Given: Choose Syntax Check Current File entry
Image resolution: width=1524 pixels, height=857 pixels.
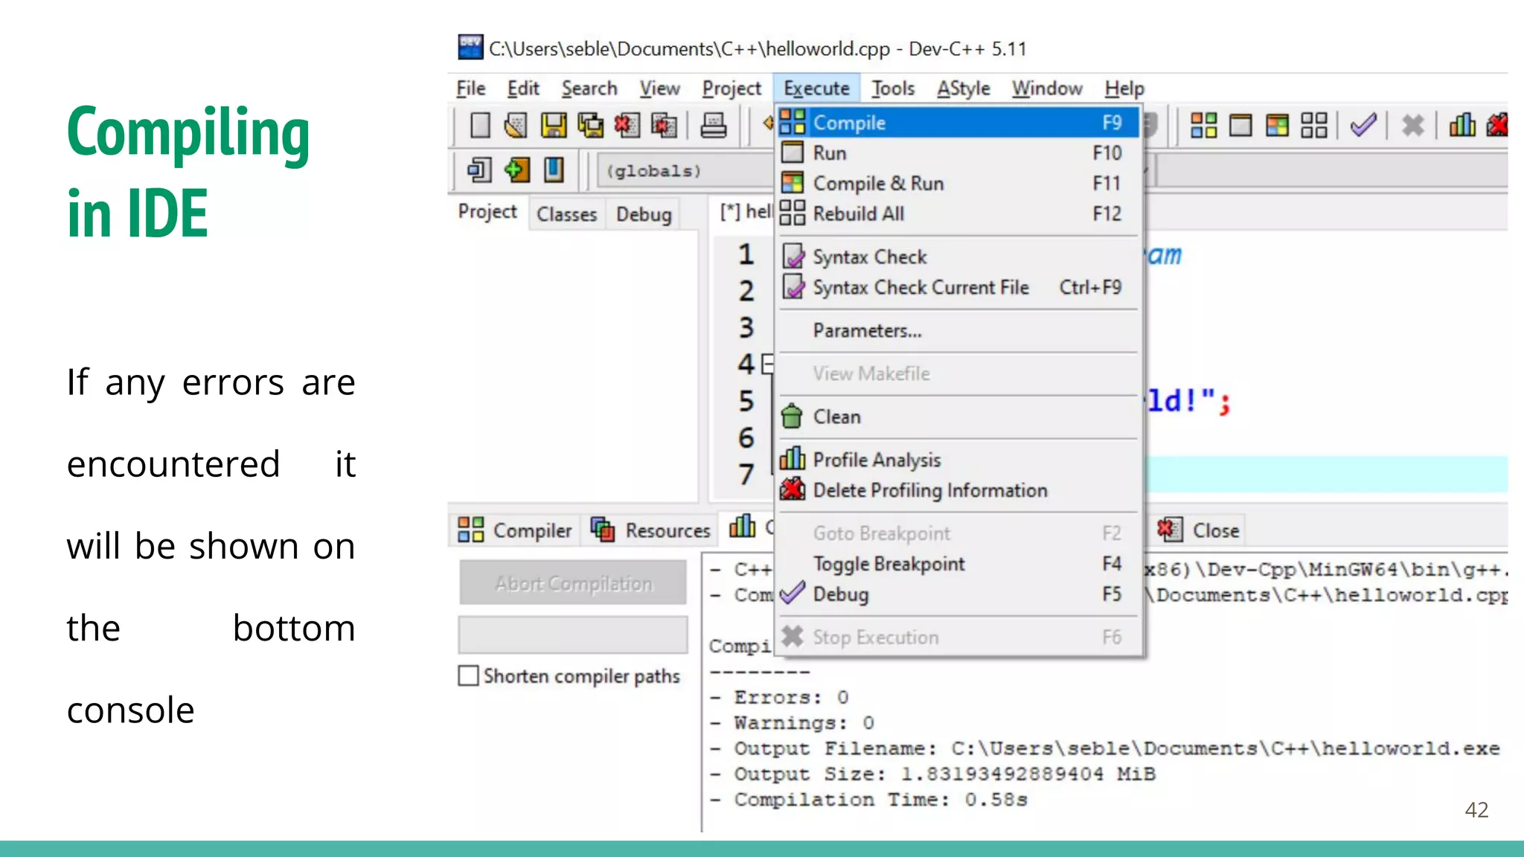Looking at the screenshot, I should 958,287.
